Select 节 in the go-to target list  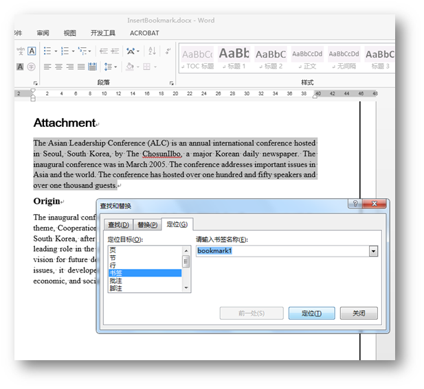(x=145, y=258)
